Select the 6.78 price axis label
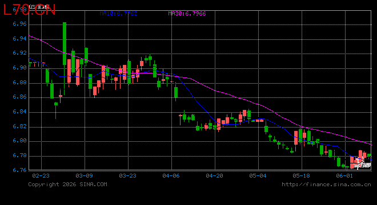Screen dimensions: 377x205 20,155
